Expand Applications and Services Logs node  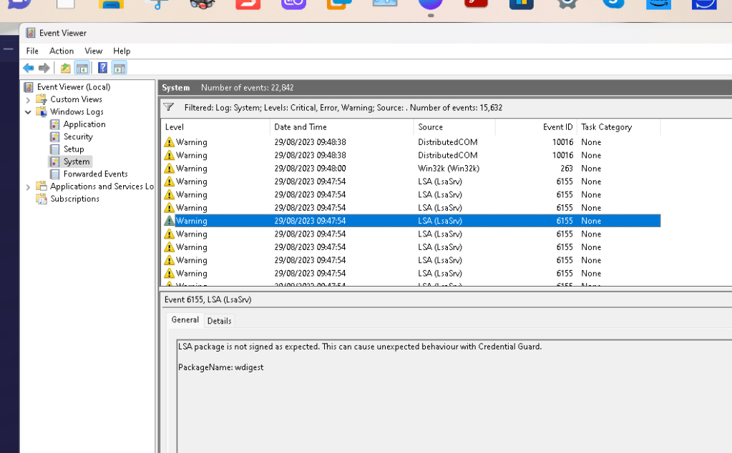28,187
